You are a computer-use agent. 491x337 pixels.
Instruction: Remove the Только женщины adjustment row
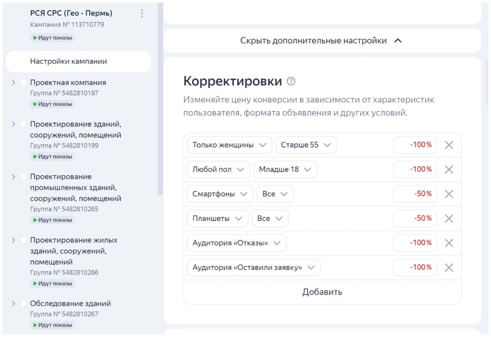tap(449, 145)
